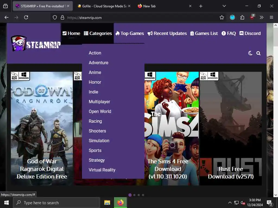The width and height of the screenshot is (278, 208).
Task: Open the extensions puzzle piece menu
Action: 242,17
